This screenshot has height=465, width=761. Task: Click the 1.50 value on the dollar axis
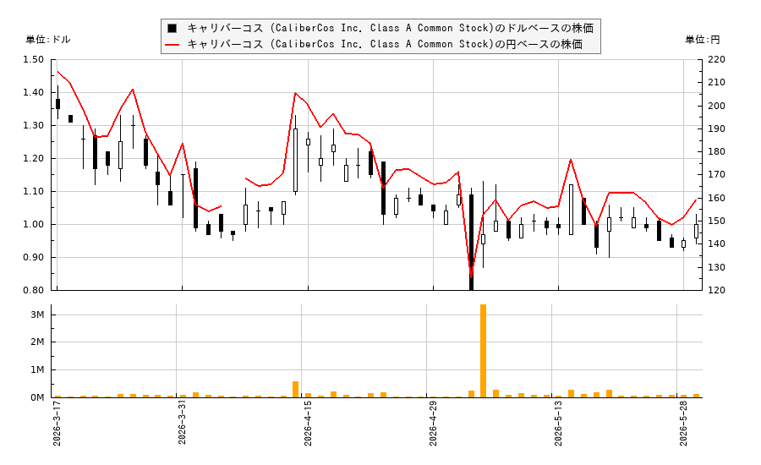click(33, 60)
